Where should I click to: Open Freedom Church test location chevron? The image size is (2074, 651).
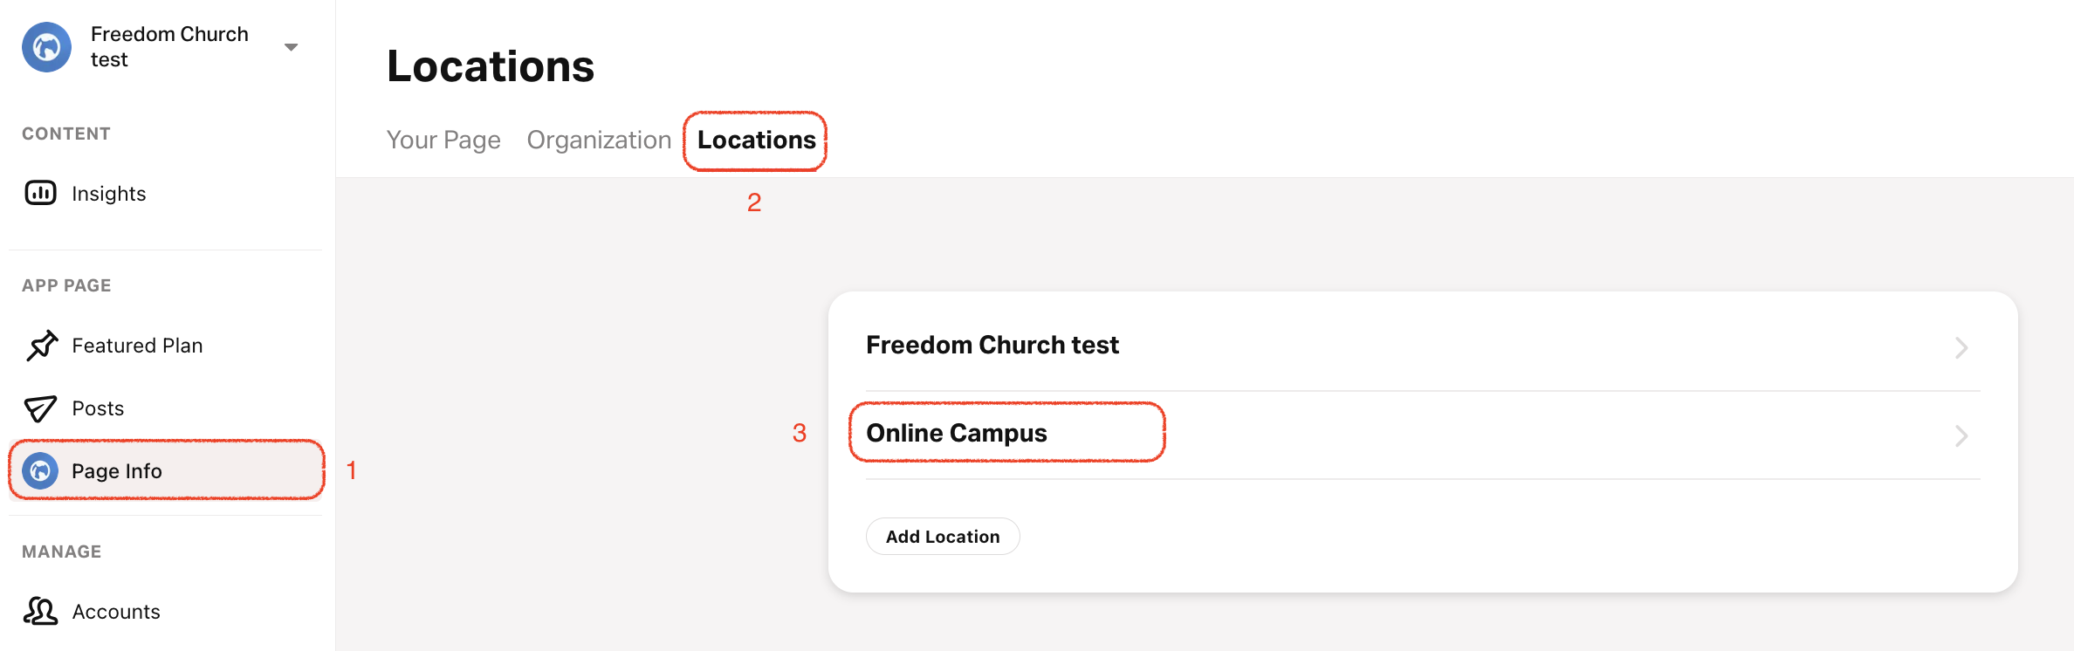click(x=1961, y=348)
